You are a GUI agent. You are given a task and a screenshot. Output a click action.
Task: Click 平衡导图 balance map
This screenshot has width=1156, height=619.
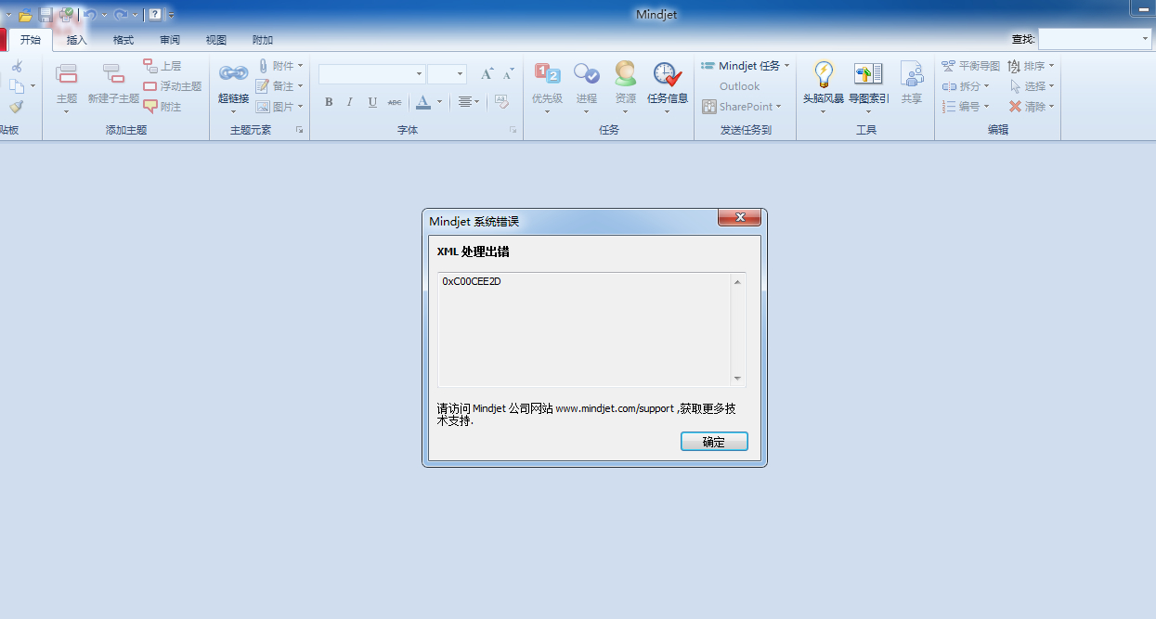click(970, 66)
